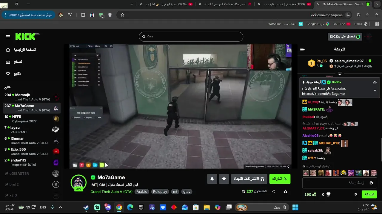Click the get KICKs button

[345, 37]
